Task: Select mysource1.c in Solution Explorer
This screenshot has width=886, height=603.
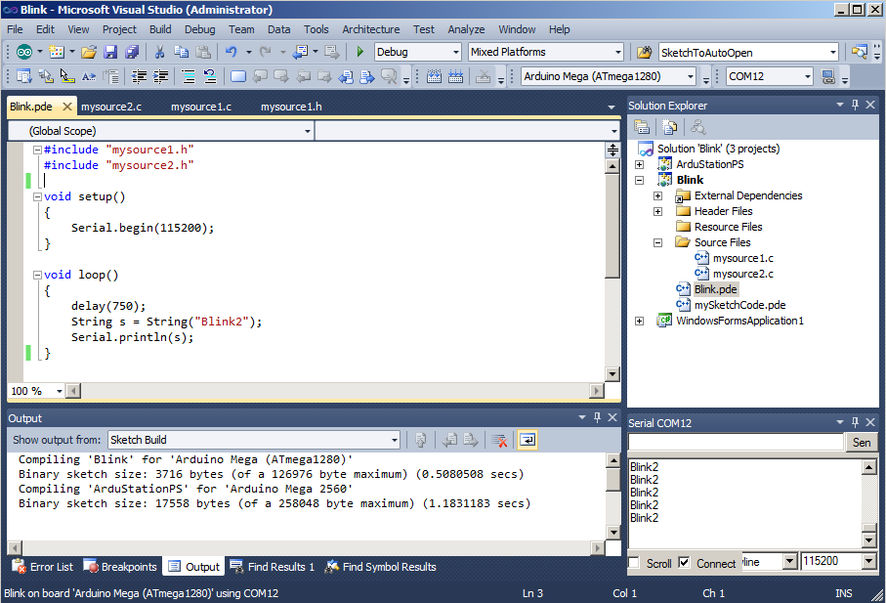Action: [x=743, y=258]
